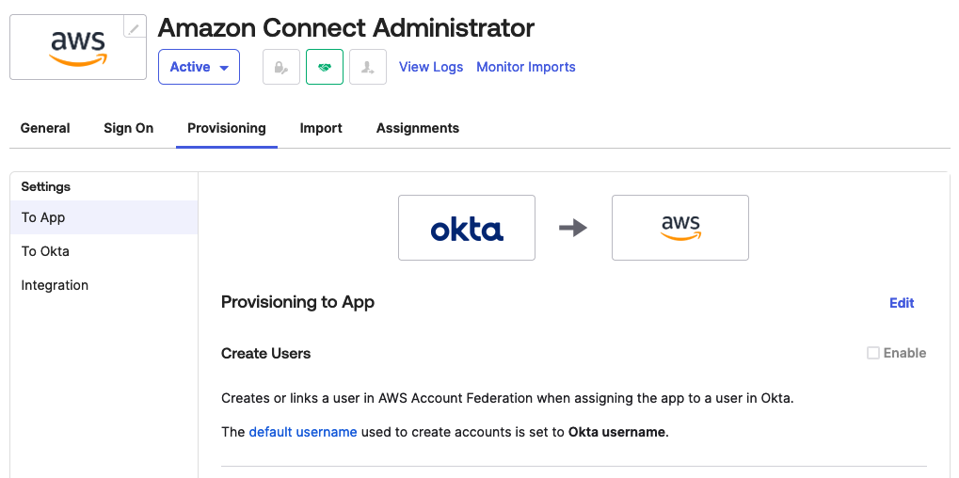Click the lock and key password icon
This screenshot has width=959, height=478.
(281, 67)
